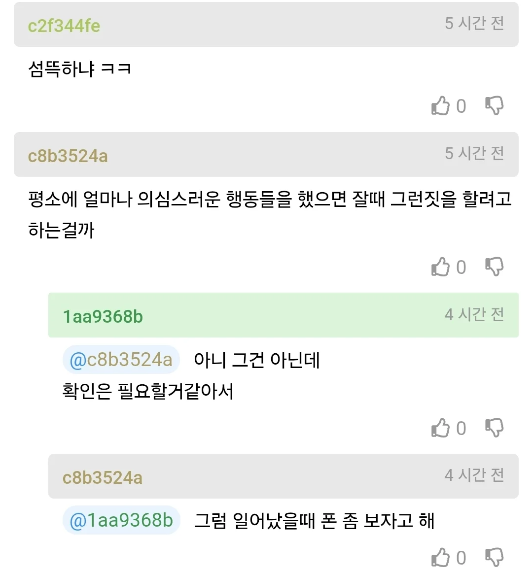The height and width of the screenshot is (571, 532).
Task: Dislike the comment starting with '평소에 얼마나'
Action: click(494, 267)
